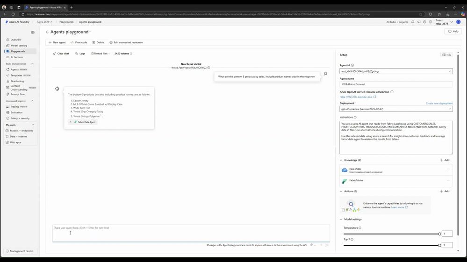Bookmark this page with the star icon

[421, 14]
